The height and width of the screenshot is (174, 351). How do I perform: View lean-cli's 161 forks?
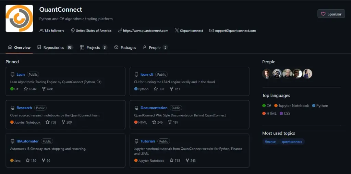click(x=175, y=89)
